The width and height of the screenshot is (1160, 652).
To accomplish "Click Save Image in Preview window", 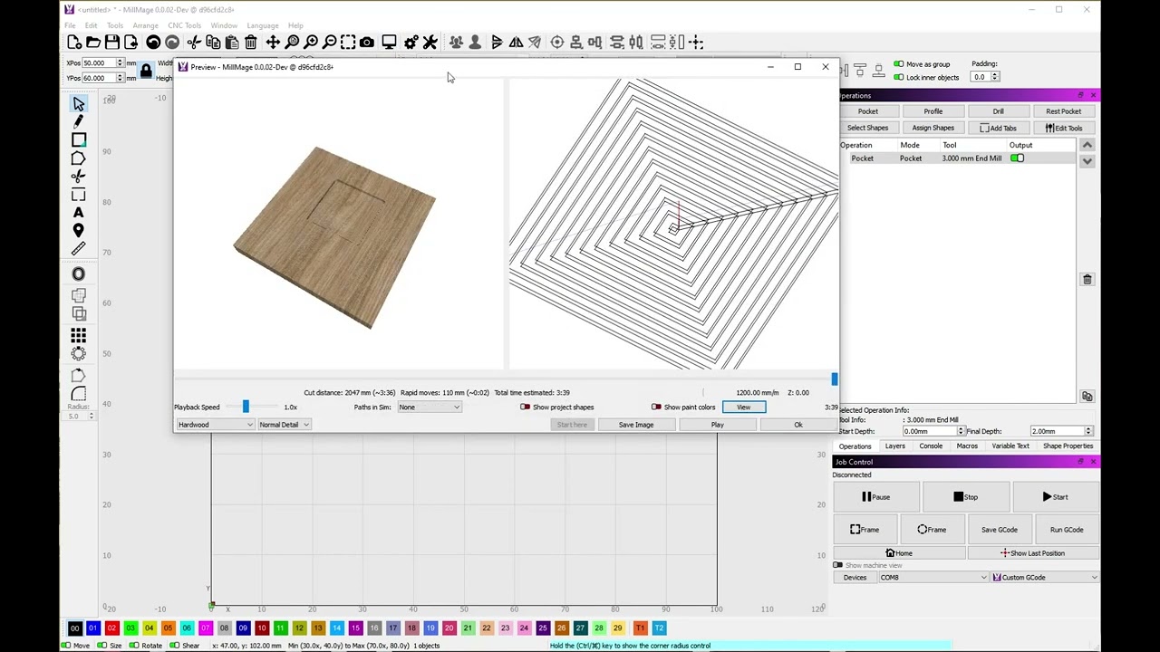I will pos(636,425).
